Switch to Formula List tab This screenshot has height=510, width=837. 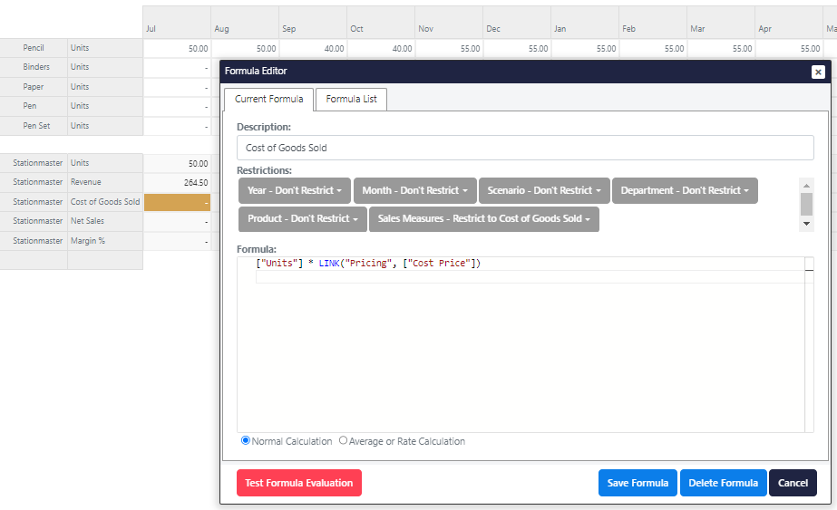click(351, 99)
